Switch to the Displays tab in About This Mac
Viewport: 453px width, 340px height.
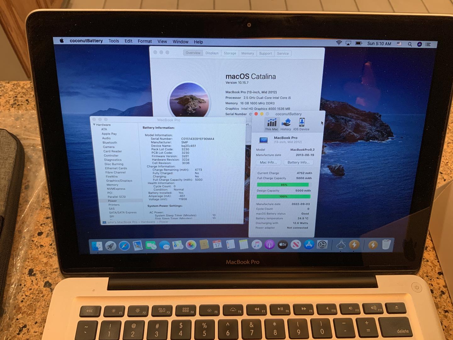[x=212, y=53]
